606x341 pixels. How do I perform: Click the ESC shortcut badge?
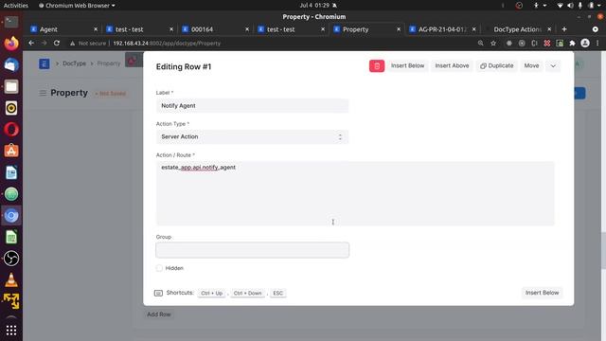click(x=277, y=293)
